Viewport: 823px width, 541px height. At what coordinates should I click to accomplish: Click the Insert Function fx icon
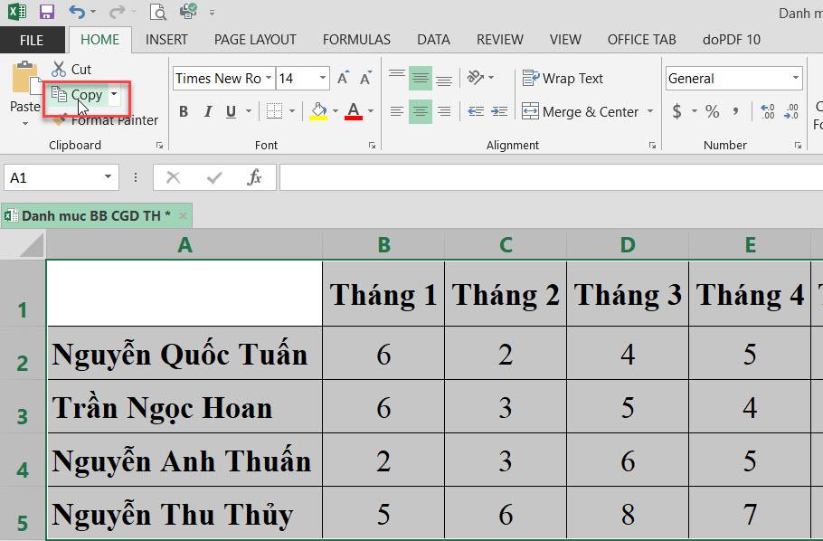point(255,178)
